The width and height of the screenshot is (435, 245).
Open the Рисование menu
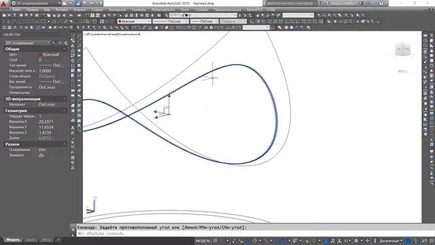[x=118, y=10]
